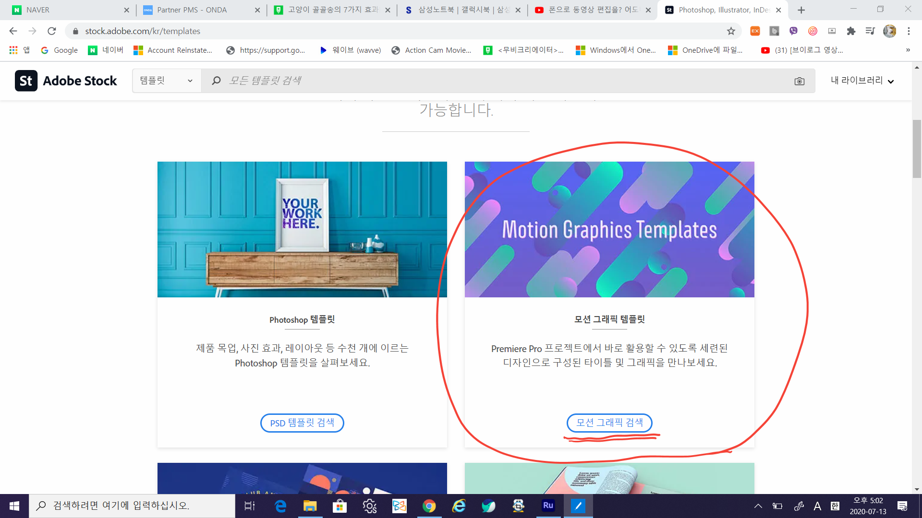Click the Adobe Stock logo icon
The width and height of the screenshot is (922, 518).
[x=26, y=81]
